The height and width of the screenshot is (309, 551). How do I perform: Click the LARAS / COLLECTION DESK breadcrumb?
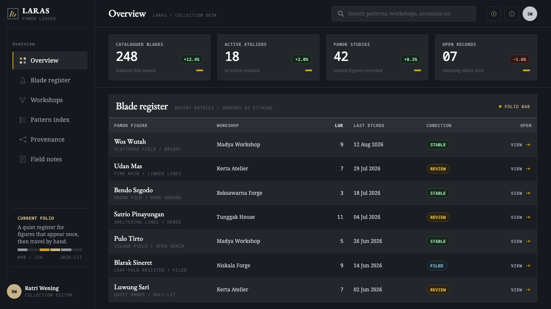coord(185,15)
